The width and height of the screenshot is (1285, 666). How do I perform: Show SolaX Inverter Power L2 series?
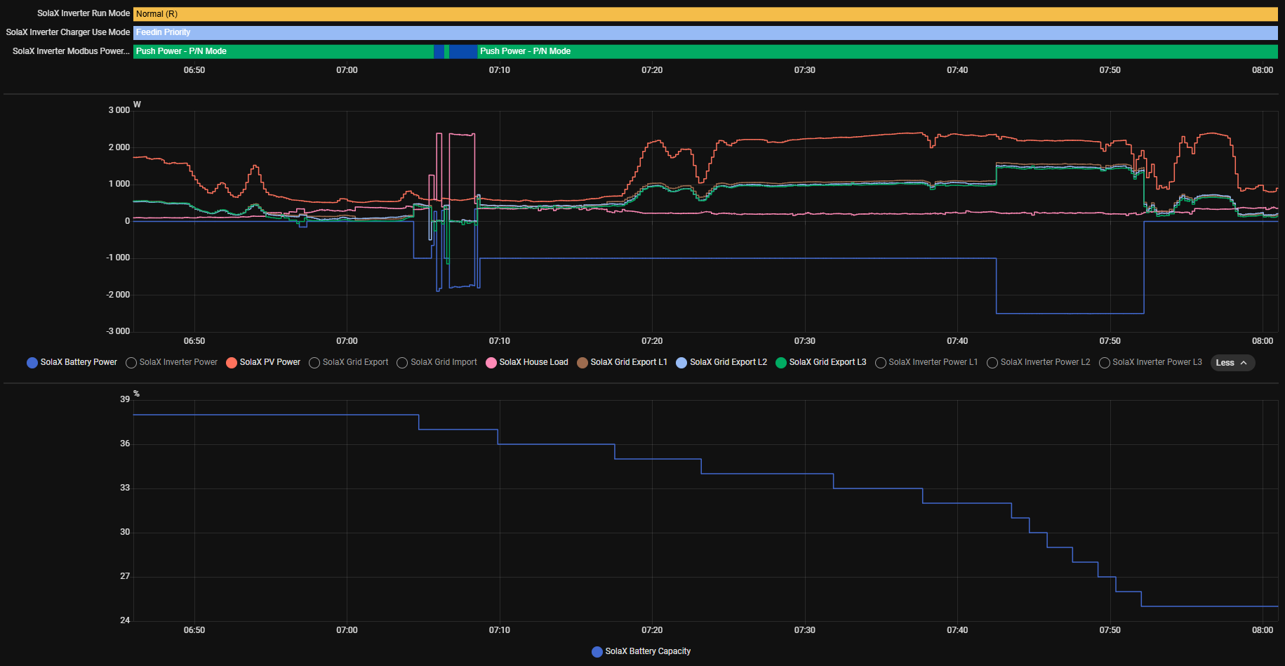coord(1039,362)
